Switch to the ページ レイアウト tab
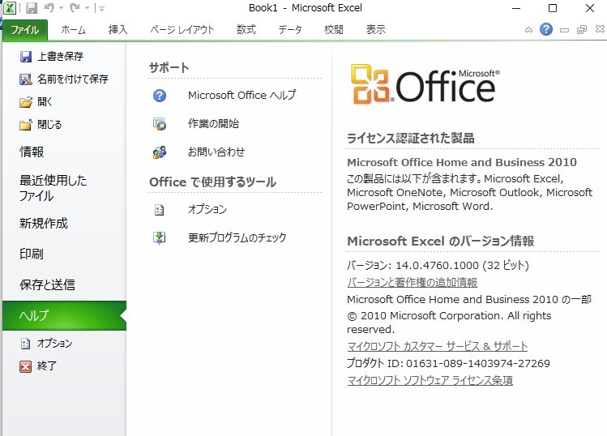607x436 pixels. pyautogui.click(x=182, y=30)
